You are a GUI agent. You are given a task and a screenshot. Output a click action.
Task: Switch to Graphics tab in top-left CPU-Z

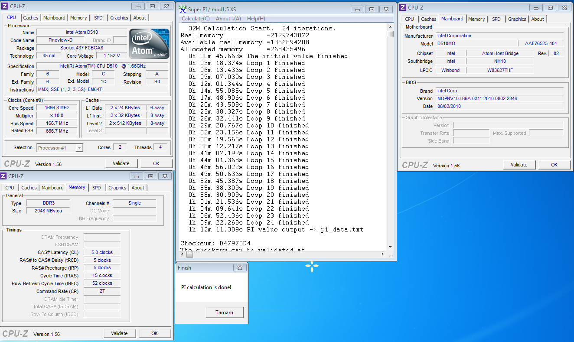119,18
